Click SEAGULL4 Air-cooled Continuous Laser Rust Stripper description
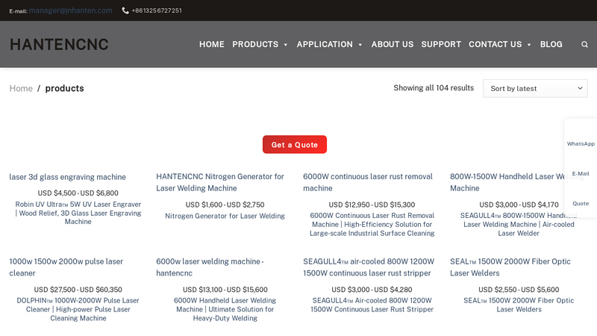The height and width of the screenshot is (336, 597). pos(372,305)
